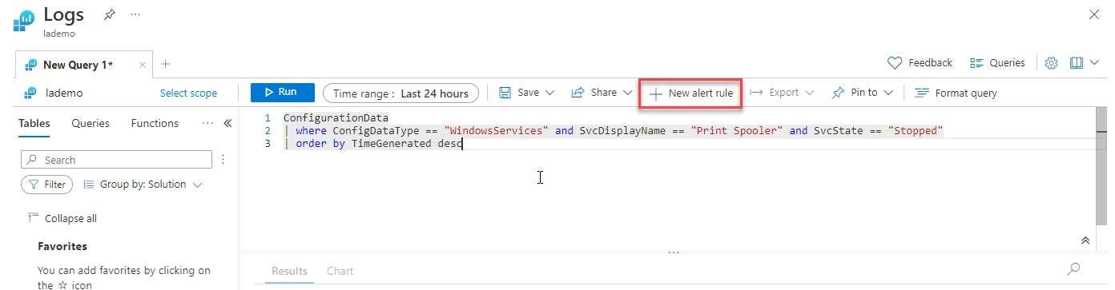Image resolution: width=1115 pixels, height=290 pixels.
Task: Open search options vertical ellipsis
Action: coord(223,160)
